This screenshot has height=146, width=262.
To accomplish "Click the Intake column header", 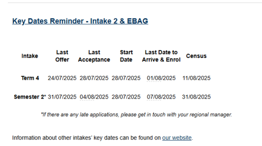I will click(30, 56).
